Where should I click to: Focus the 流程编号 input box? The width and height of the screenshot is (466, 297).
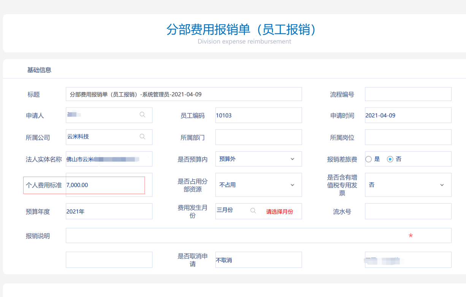pos(408,94)
